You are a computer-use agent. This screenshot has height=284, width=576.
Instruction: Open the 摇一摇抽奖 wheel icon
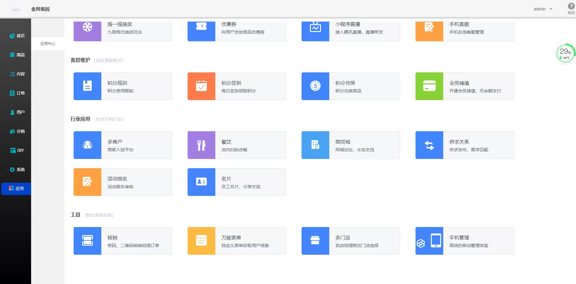pos(87,28)
